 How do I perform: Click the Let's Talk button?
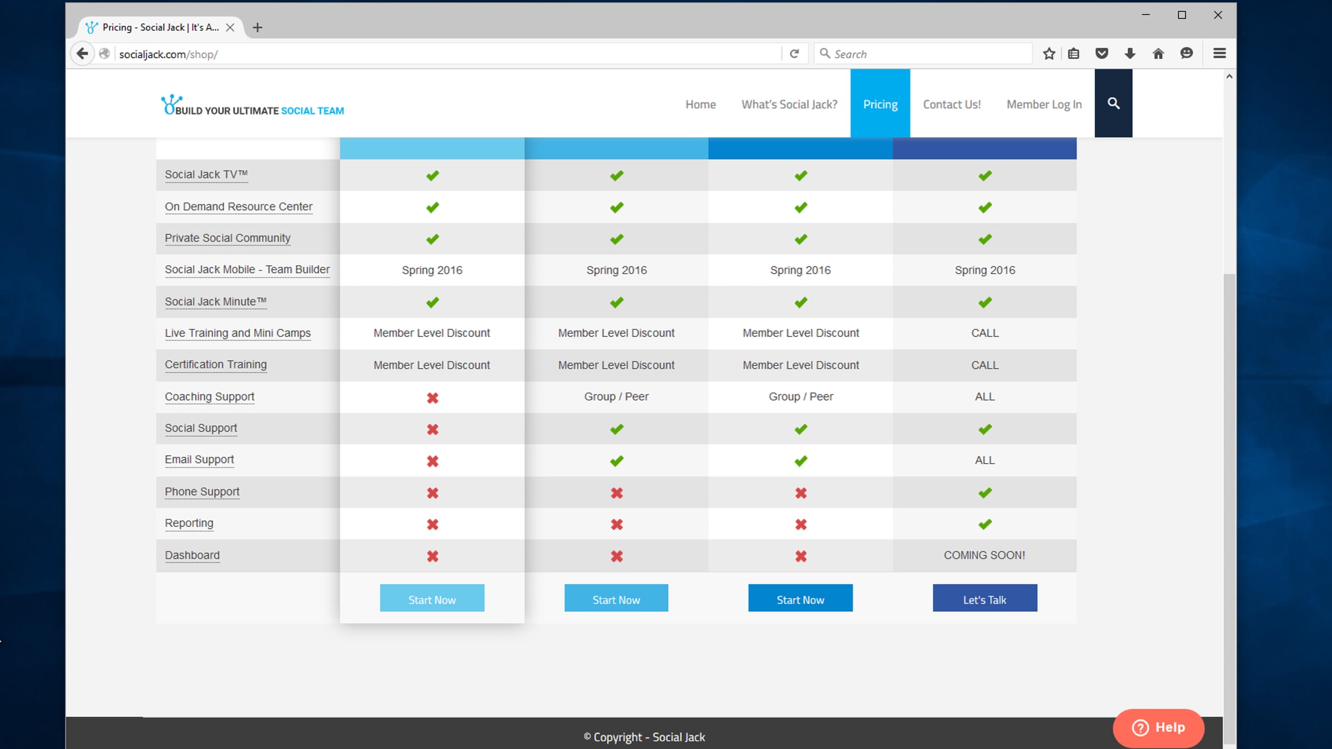(x=984, y=599)
